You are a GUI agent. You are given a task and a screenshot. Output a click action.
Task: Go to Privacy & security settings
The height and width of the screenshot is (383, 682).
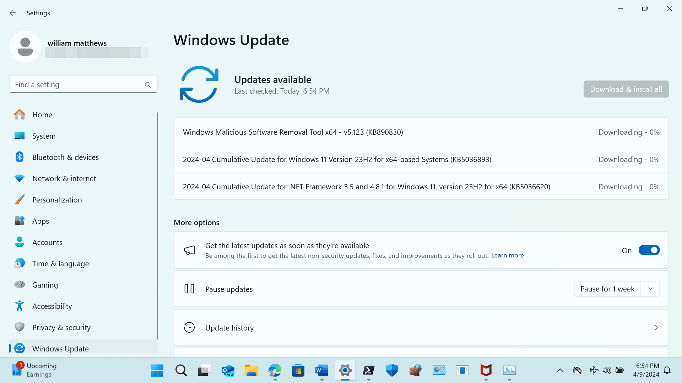point(61,327)
